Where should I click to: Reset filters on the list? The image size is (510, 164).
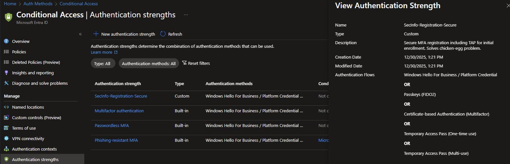(x=196, y=63)
